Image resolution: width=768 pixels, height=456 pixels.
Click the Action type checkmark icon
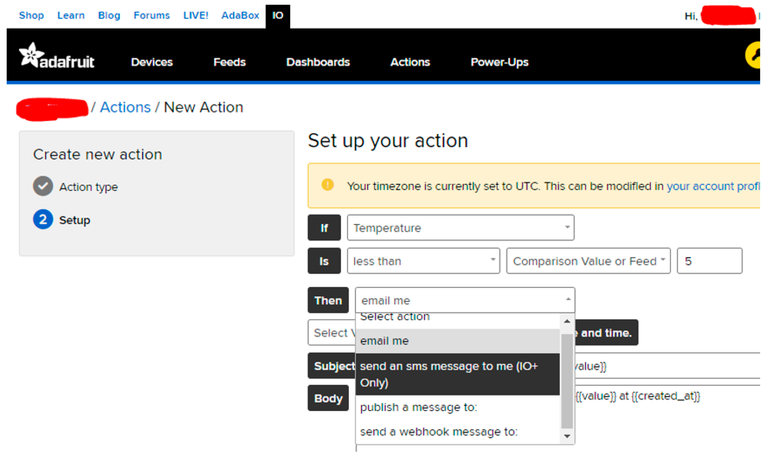coord(43,186)
